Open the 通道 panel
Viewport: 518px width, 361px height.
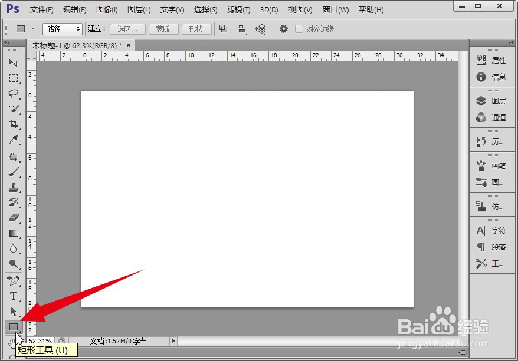pyautogui.click(x=491, y=117)
